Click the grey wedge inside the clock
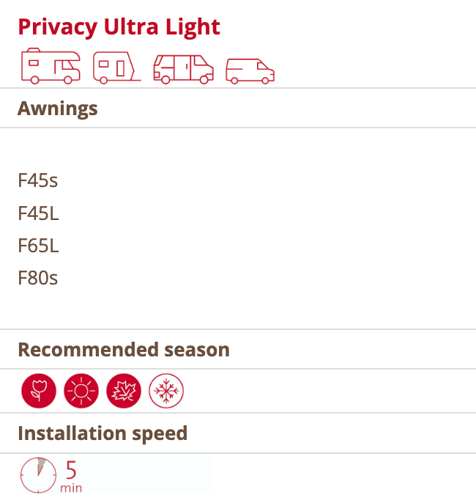 click(x=42, y=466)
